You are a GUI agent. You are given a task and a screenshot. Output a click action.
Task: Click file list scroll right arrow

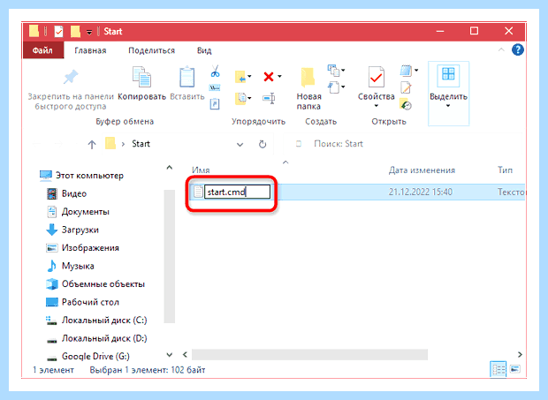point(520,355)
